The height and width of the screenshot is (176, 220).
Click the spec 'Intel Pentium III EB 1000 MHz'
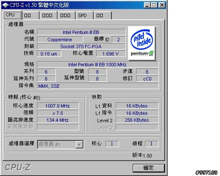98,65
